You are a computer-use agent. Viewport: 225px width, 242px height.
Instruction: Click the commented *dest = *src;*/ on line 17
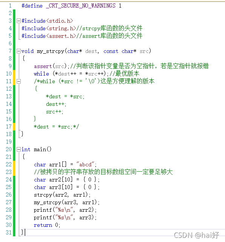56,127
